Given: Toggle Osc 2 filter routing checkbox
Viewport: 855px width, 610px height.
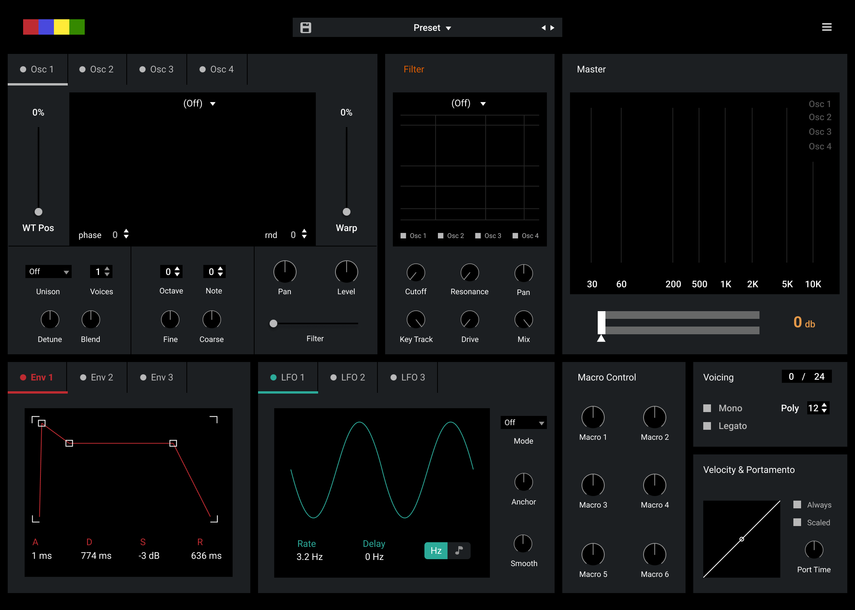Looking at the screenshot, I should pyautogui.click(x=441, y=236).
